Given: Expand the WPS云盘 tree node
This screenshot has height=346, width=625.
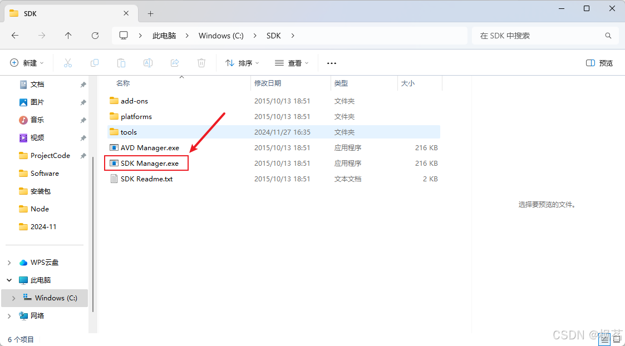Looking at the screenshot, I should click(x=9, y=263).
